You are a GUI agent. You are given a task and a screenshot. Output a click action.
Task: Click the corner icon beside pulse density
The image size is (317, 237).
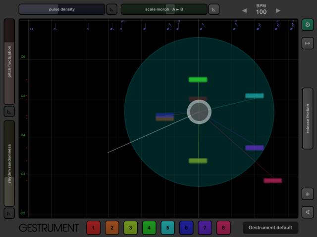pos(112,9)
